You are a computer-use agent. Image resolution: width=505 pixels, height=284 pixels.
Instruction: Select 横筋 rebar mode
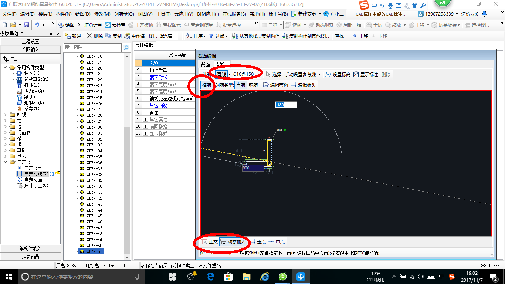point(207,85)
